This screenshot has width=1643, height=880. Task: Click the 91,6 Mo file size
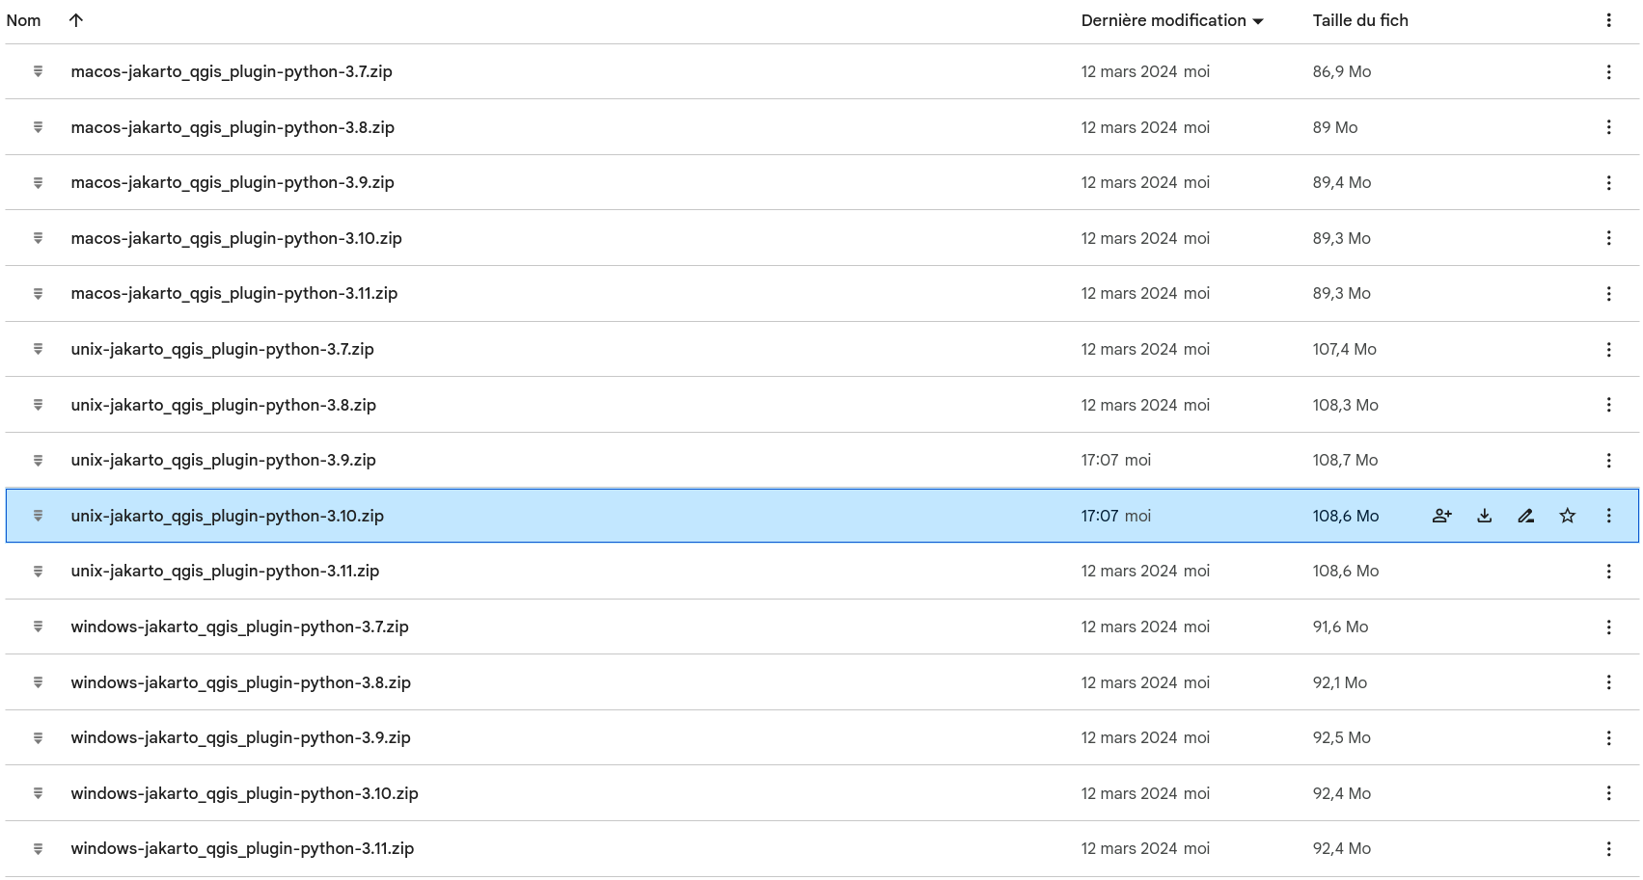click(1341, 627)
